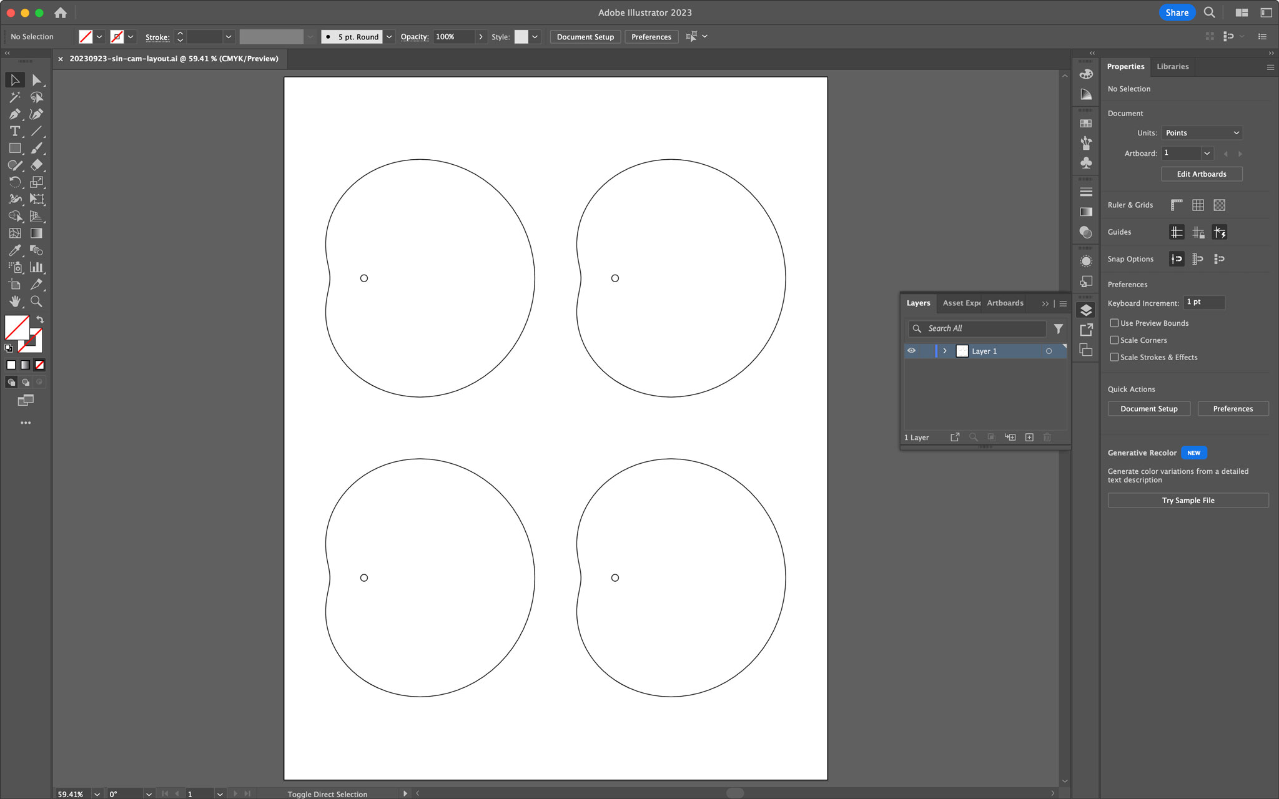1279x799 pixels.
Task: Hide Layer 1 with eye icon
Action: 911,351
